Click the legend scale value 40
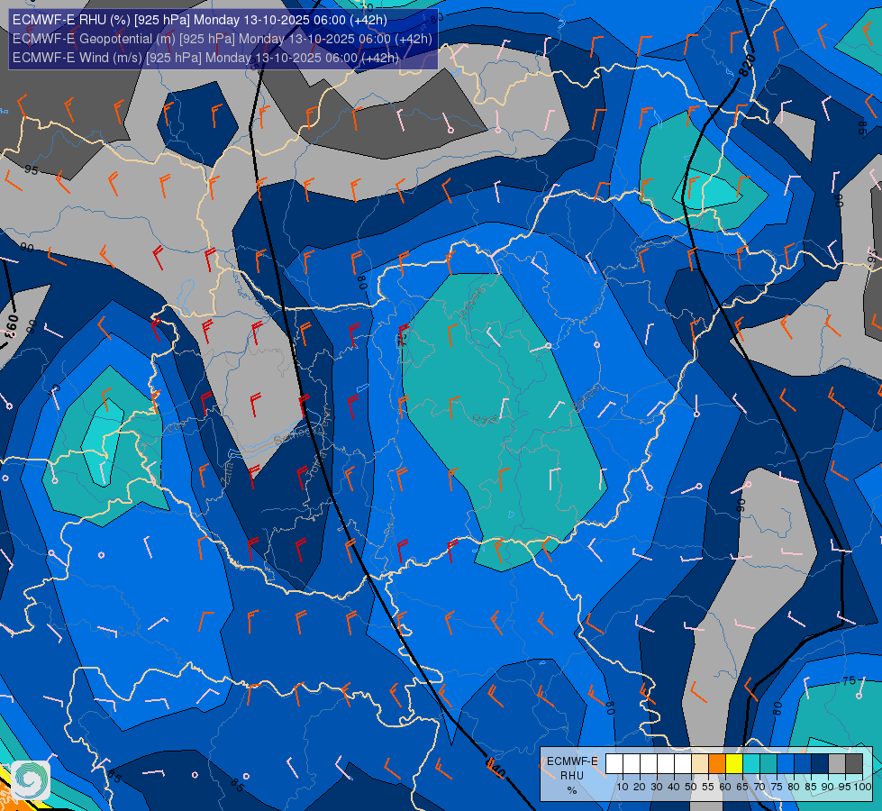This screenshot has height=811, width=882. coord(674,787)
